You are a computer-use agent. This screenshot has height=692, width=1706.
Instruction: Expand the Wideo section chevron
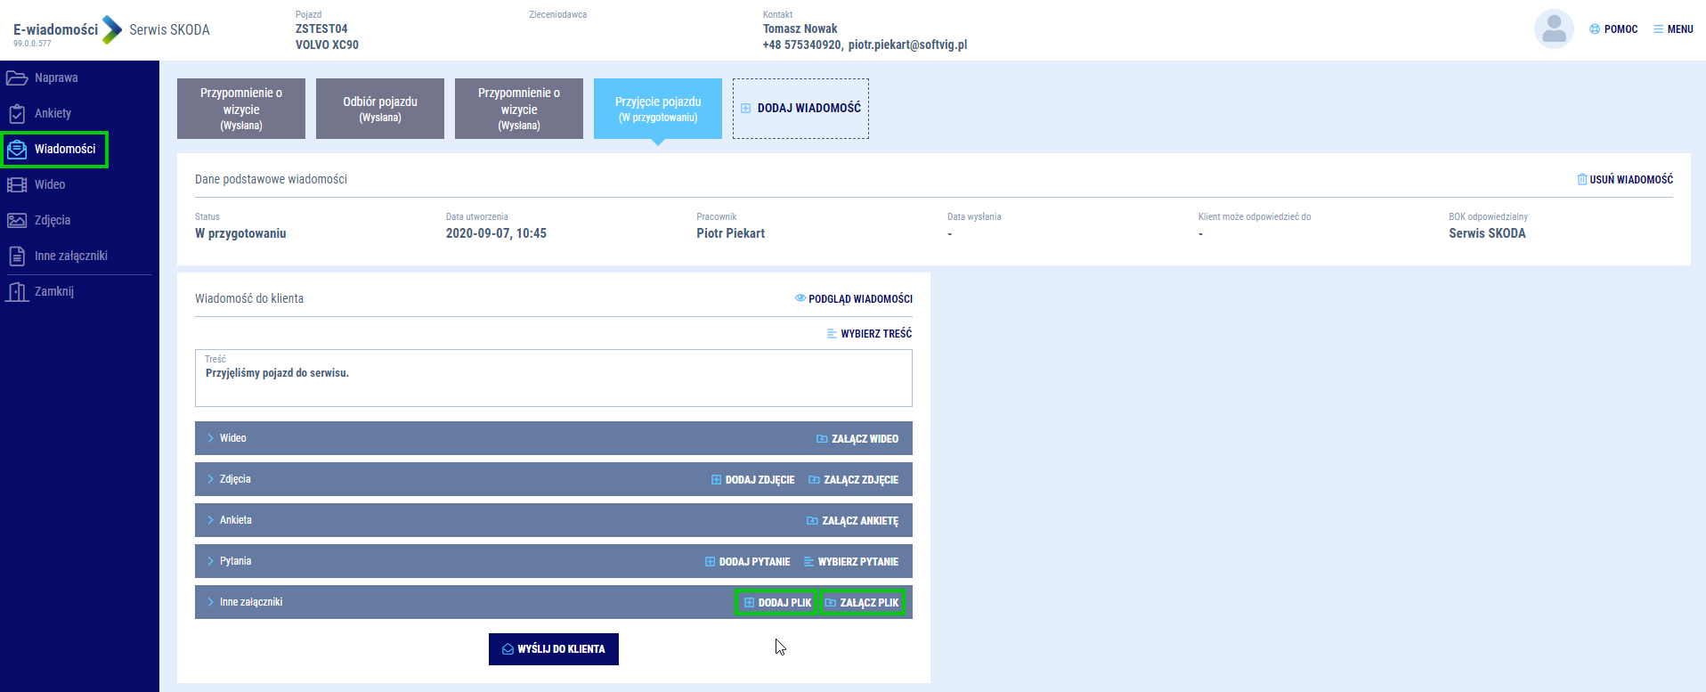click(210, 438)
